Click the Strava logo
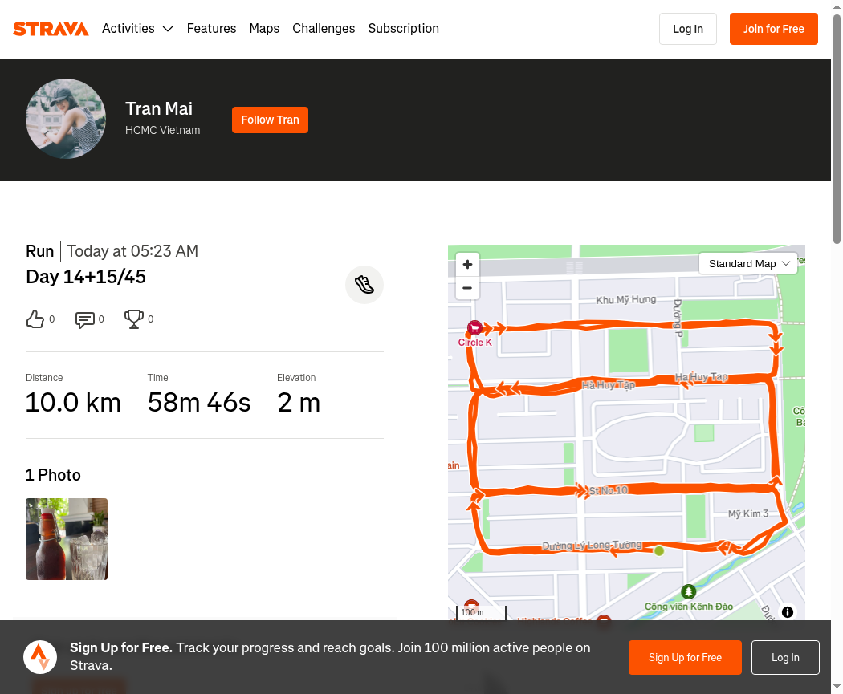 point(51,29)
